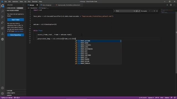Select COLORMAP_BONE suggestion
Screen dimensions: 177x99
98,43
